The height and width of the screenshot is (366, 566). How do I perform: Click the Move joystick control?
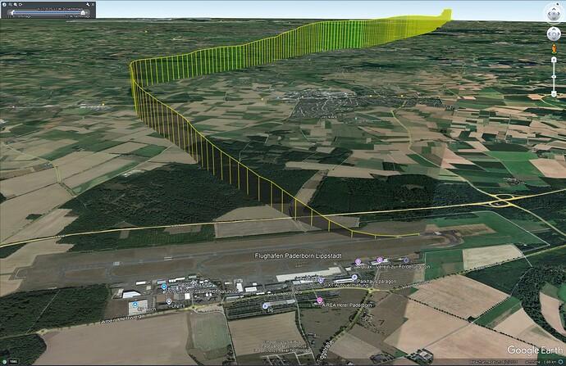554,35
